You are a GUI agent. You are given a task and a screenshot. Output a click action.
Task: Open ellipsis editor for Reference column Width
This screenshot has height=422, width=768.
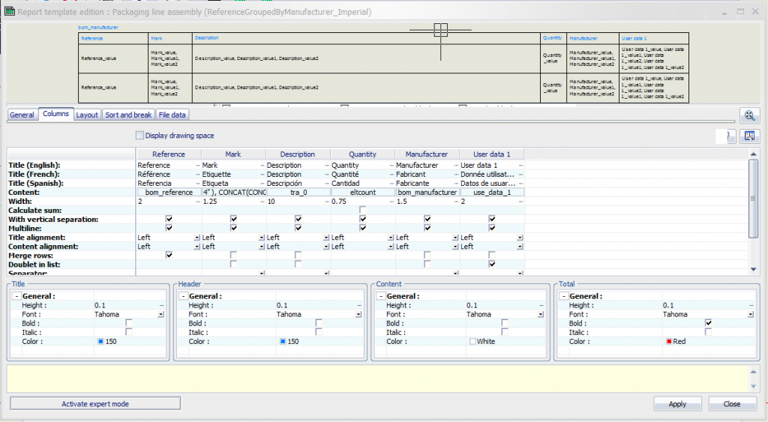[x=197, y=202]
